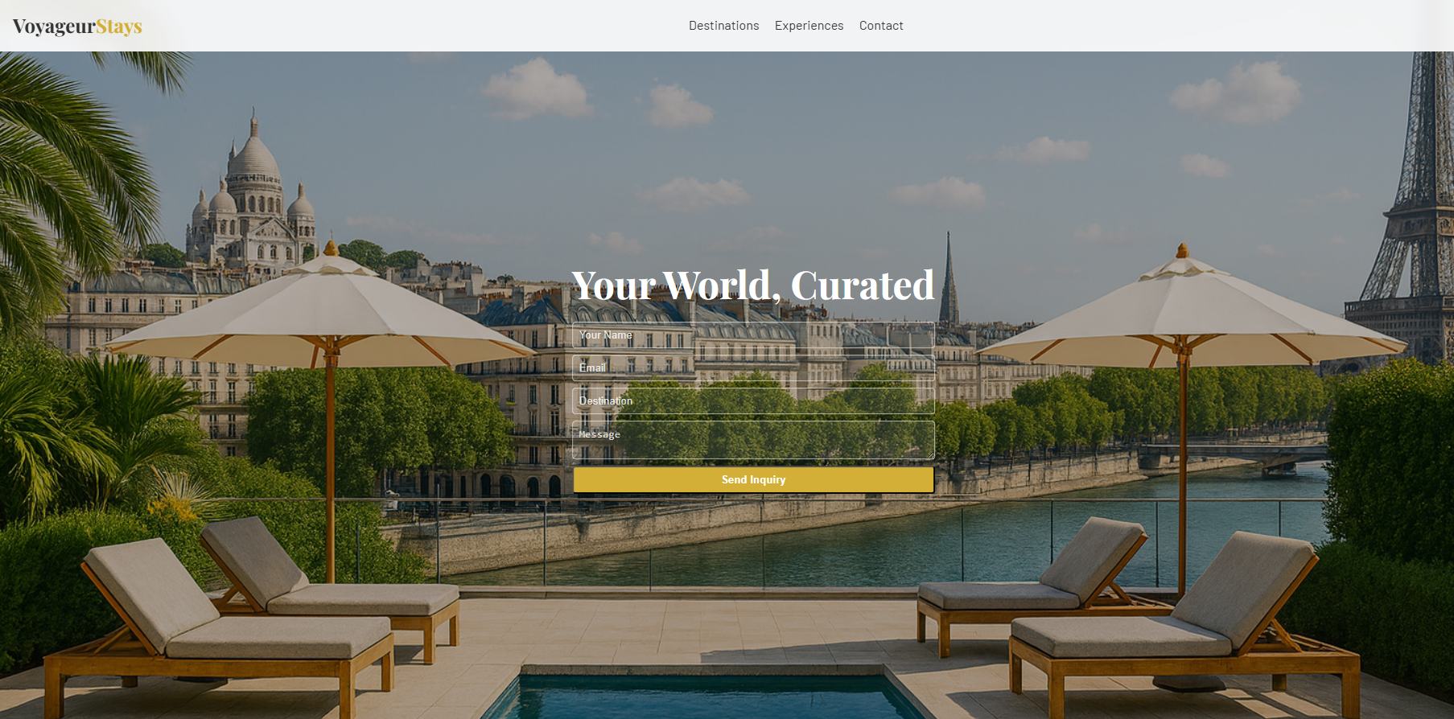Screen dimensions: 1454x719
Task: Focus the Your Name input field
Action: [753, 335]
